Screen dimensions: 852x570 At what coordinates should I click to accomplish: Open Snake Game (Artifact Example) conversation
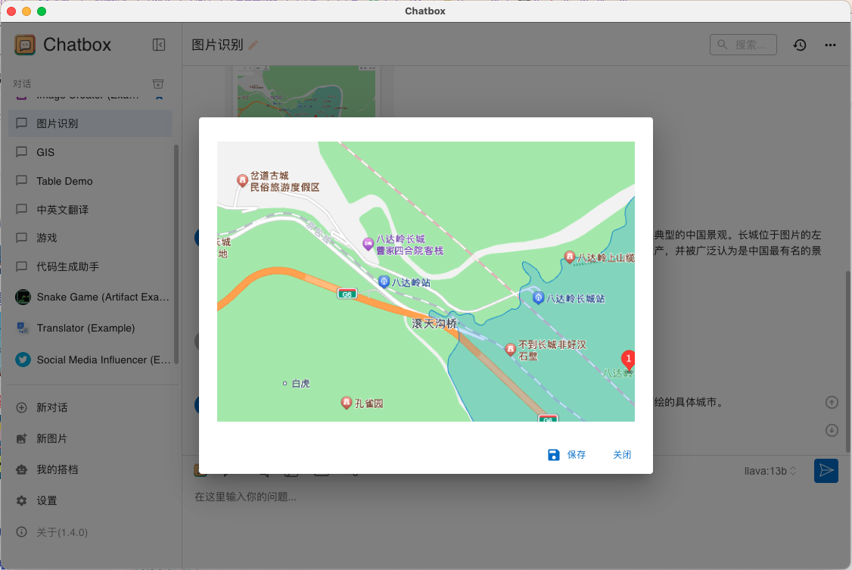click(90, 297)
